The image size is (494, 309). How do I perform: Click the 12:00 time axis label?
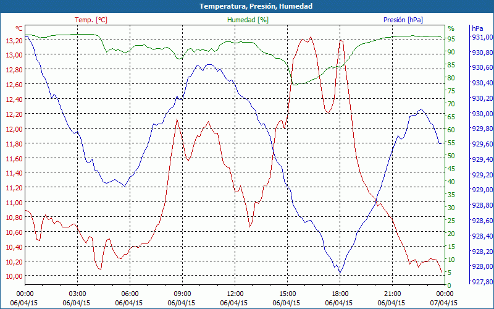(x=235, y=294)
